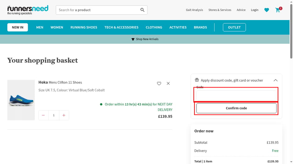The image size is (293, 164).
Task: Click the Confirm code button
Action: pos(236,108)
